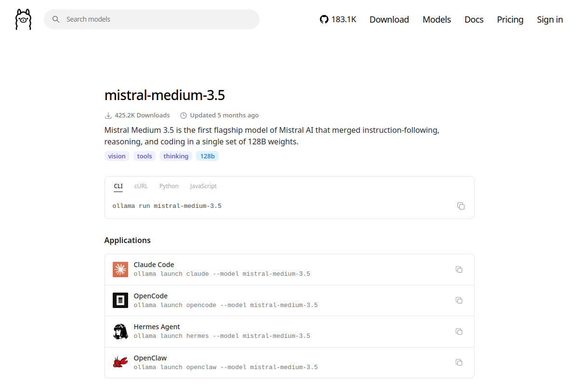
Task: Select the vision tag
Action: [x=117, y=156]
